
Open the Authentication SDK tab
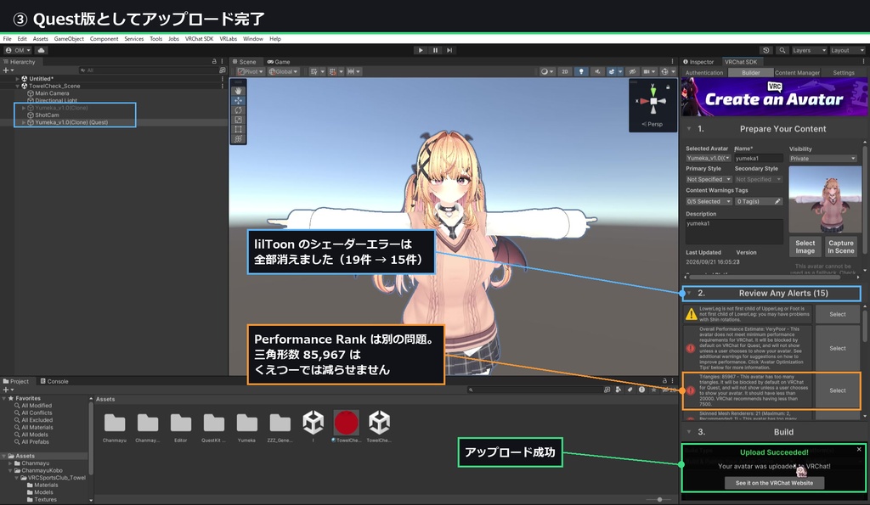point(704,73)
